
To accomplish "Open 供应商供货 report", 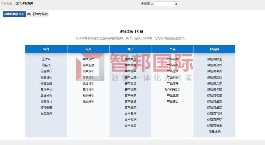I will (215, 71).
